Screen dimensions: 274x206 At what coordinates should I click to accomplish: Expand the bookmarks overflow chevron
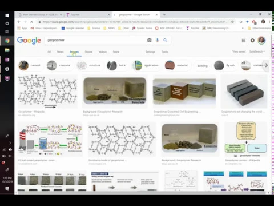(243, 28)
